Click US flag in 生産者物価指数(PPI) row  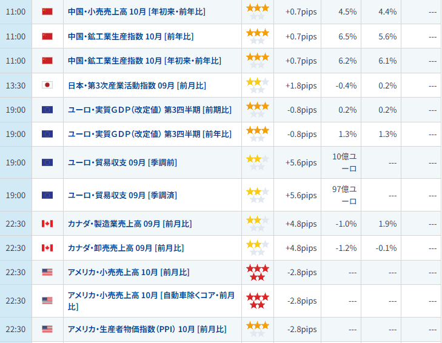(x=47, y=329)
